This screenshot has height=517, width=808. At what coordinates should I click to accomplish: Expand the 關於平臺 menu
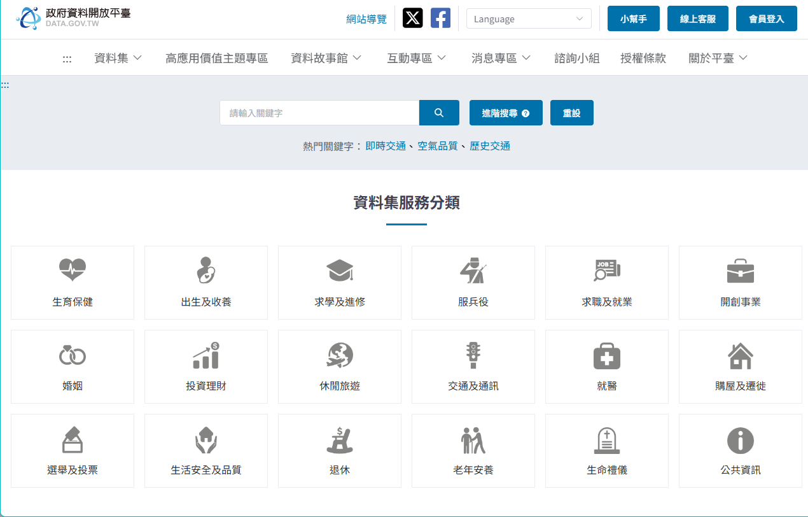point(718,58)
